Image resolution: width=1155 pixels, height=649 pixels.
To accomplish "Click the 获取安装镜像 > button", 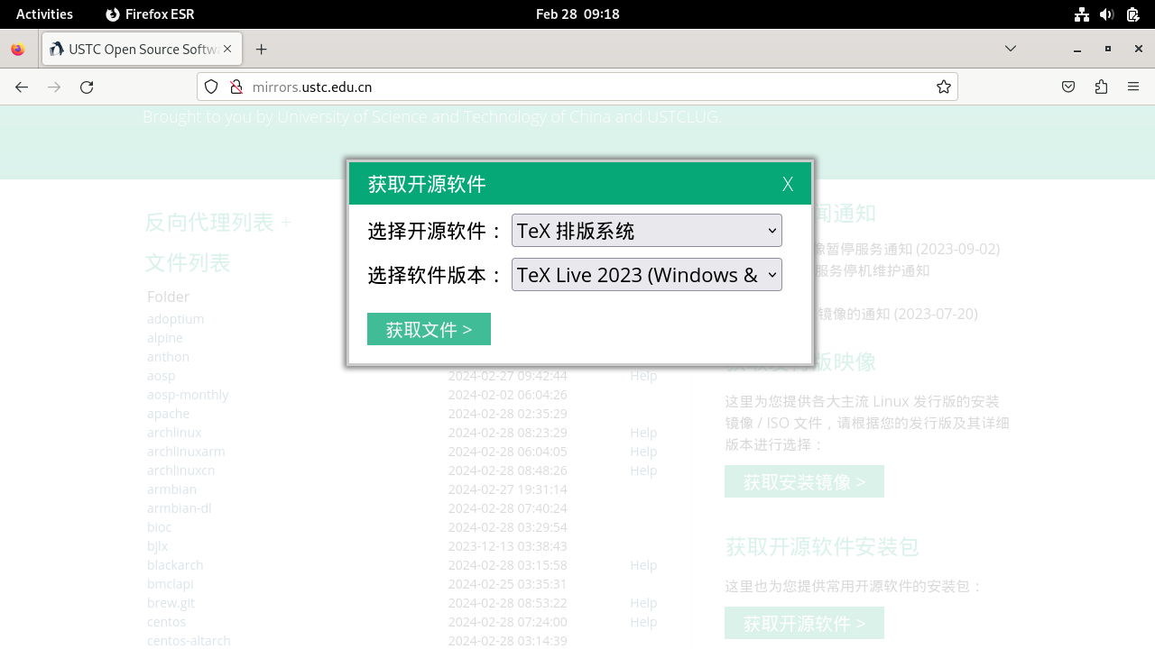I will (804, 481).
